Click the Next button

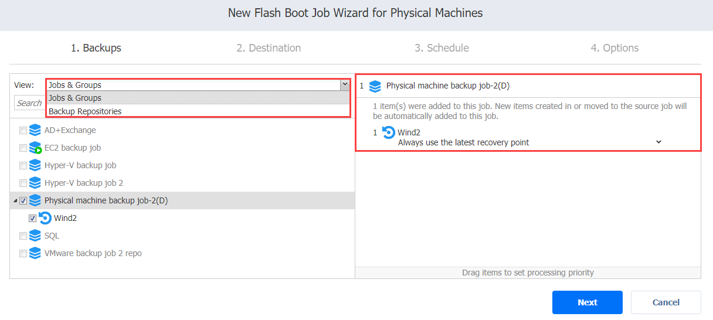[x=588, y=302]
